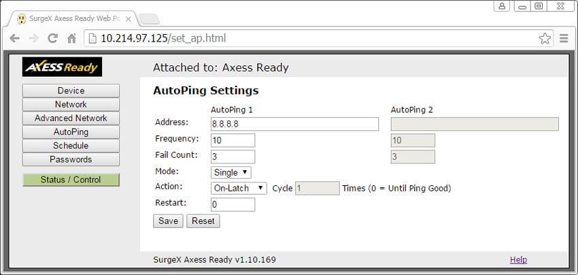578x275 pixels.
Task: Click the browser forward arrow
Action: coord(33,38)
